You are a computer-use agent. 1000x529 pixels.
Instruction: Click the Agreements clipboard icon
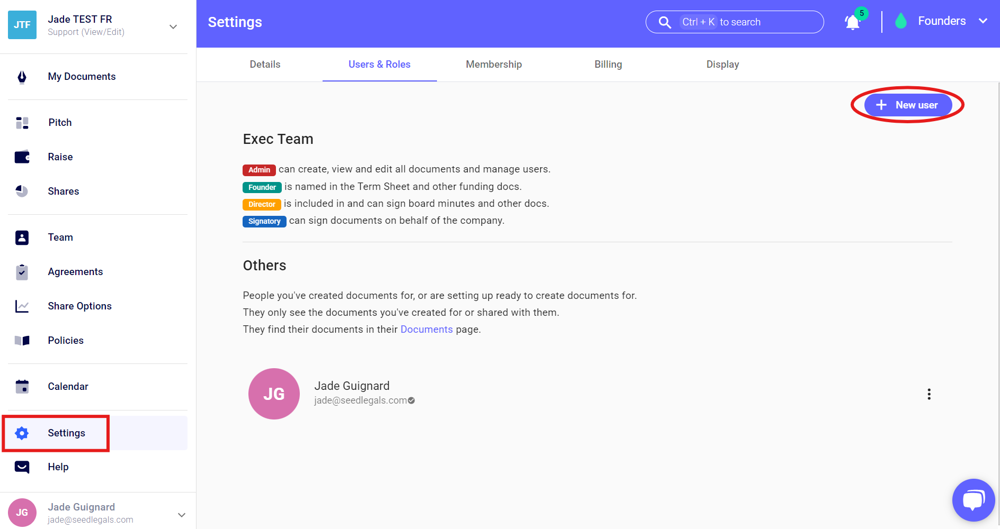click(x=22, y=272)
